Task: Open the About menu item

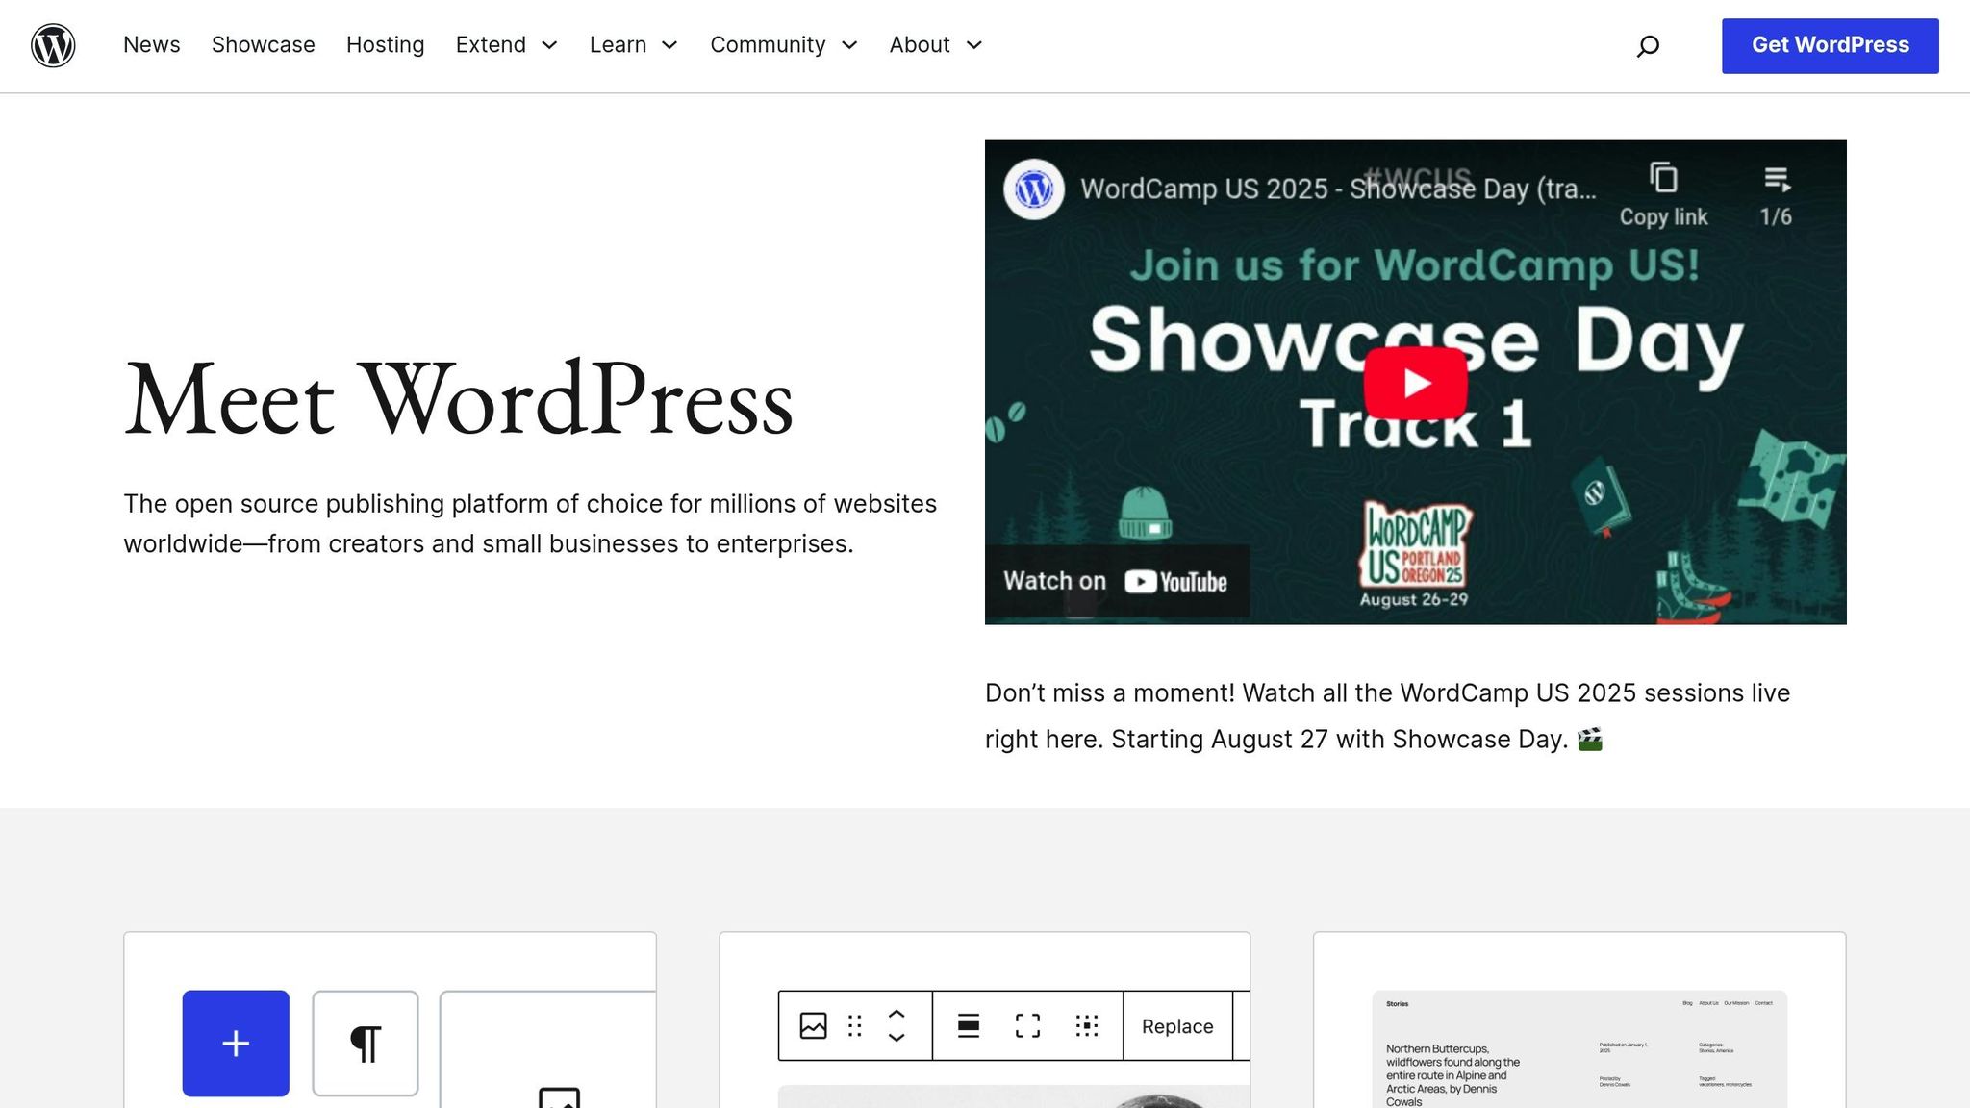Action: [x=920, y=45]
